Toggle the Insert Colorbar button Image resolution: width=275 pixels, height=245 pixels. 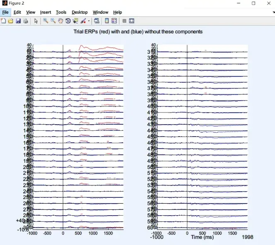coord(106,21)
